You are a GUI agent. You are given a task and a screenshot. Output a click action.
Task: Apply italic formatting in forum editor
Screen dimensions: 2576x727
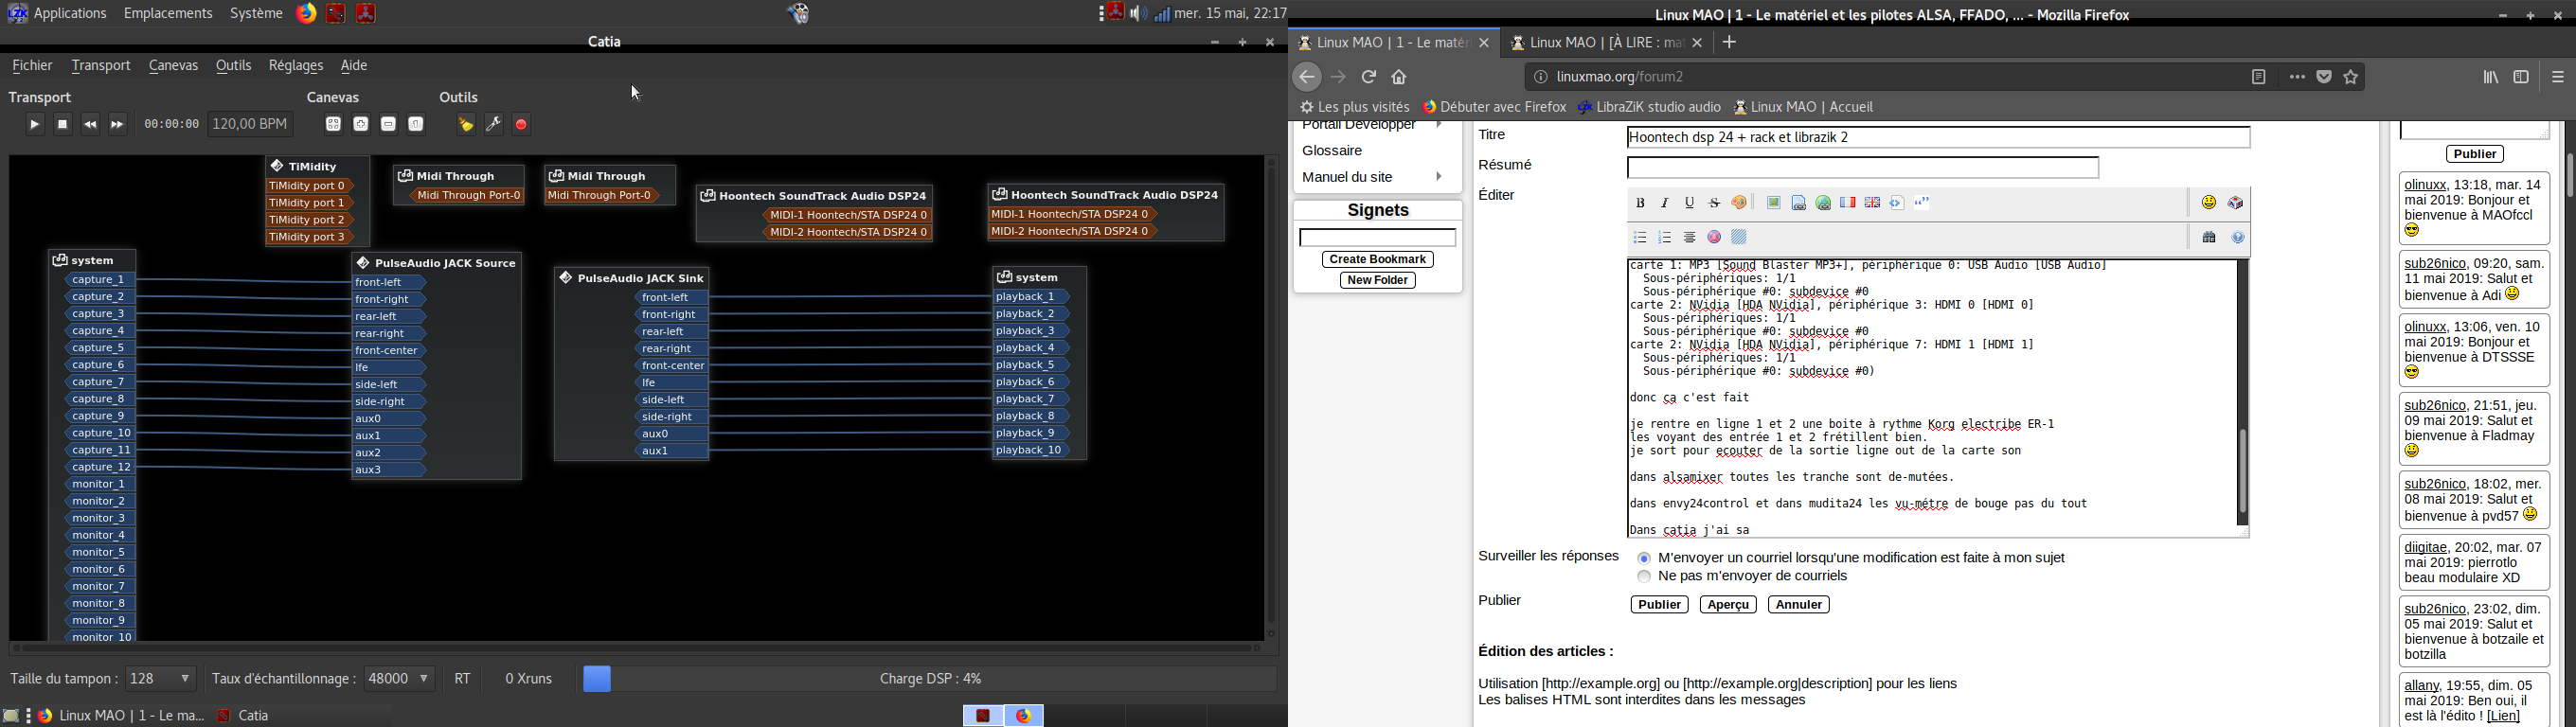tap(1665, 203)
